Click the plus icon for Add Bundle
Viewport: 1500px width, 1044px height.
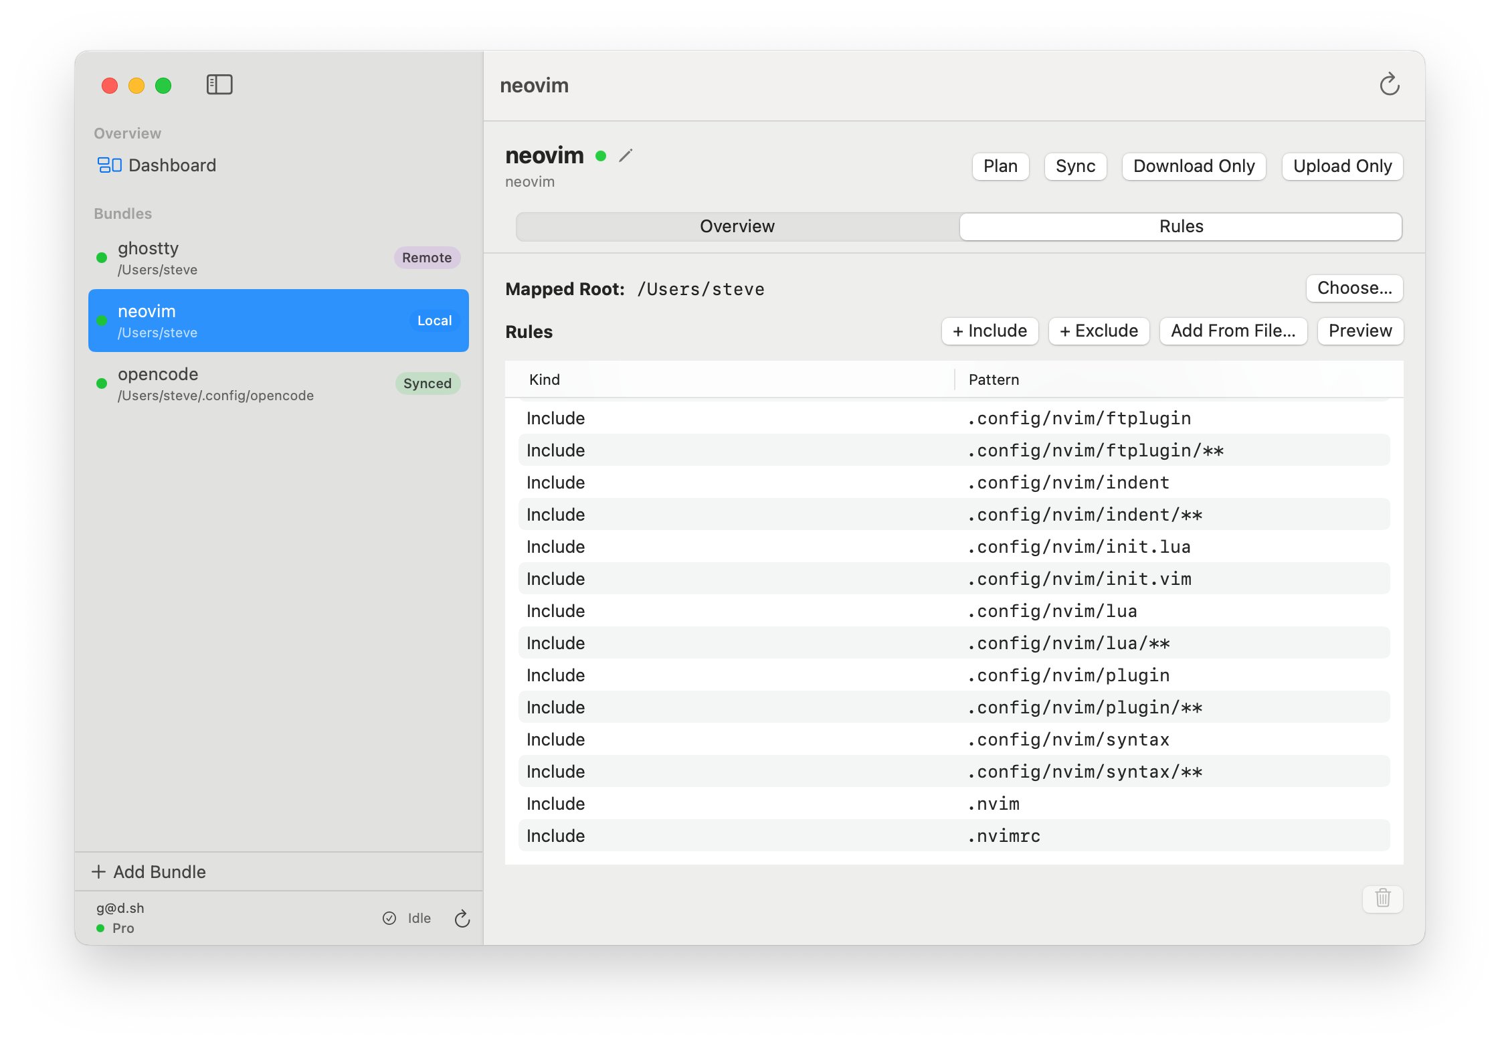[98, 871]
